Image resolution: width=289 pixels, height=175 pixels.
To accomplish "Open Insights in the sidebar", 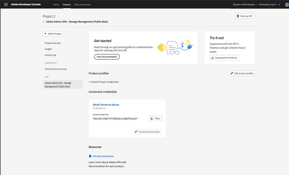I will pos(49,49).
